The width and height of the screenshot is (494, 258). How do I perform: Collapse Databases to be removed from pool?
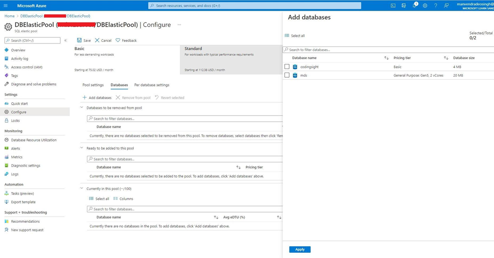point(82,107)
